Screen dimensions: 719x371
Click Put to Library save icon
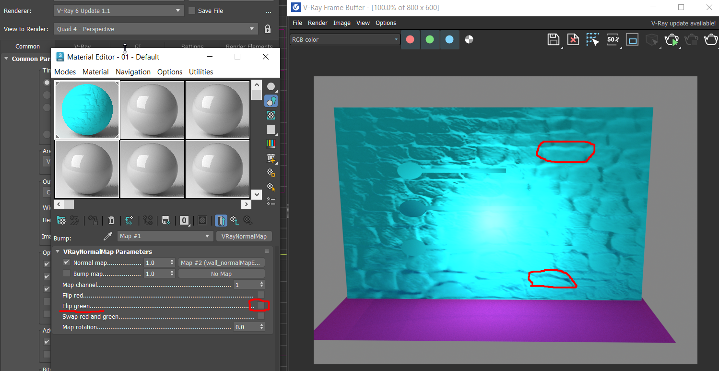(166, 220)
